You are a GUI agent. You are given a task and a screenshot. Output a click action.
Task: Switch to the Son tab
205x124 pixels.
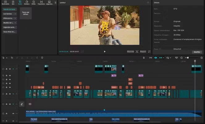pos(13,2)
